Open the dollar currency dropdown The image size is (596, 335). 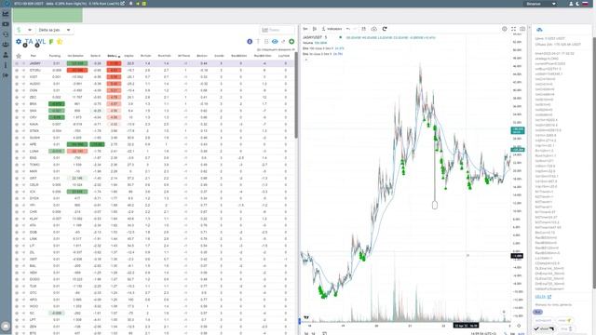click(24, 30)
